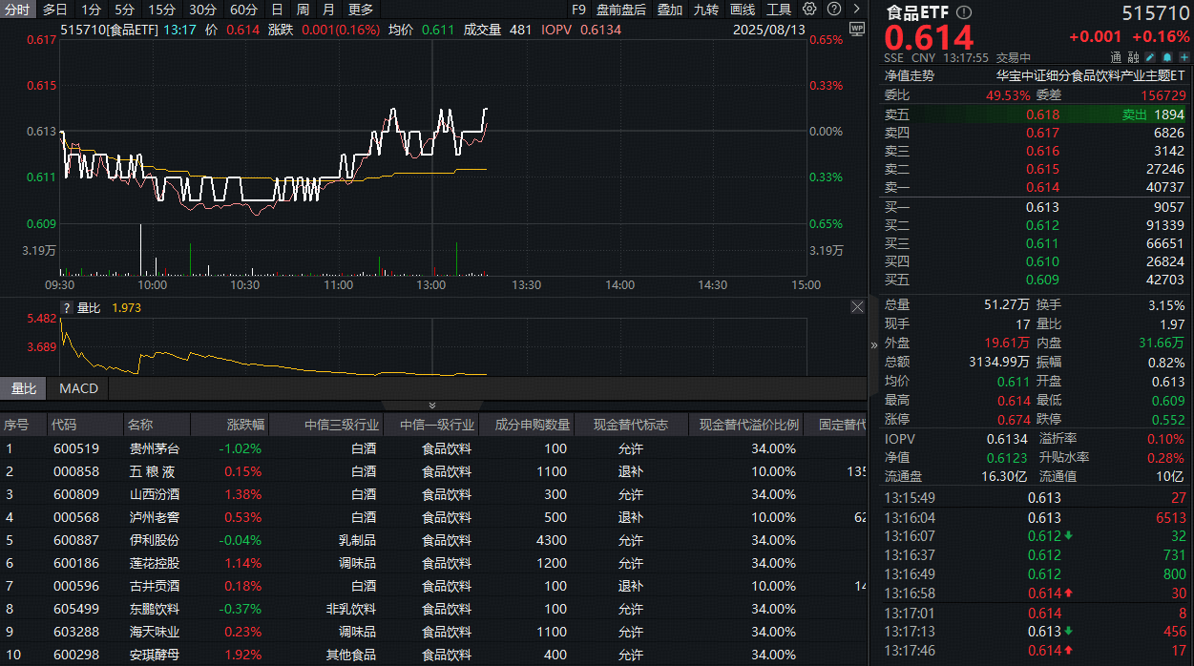Select 五粮液 stock row
This screenshot has height=666, width=1194.
[x=434, y=471]
